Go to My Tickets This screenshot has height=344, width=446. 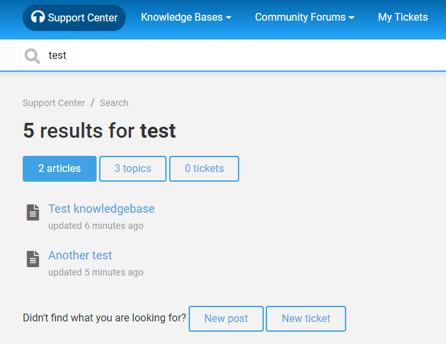403,17
